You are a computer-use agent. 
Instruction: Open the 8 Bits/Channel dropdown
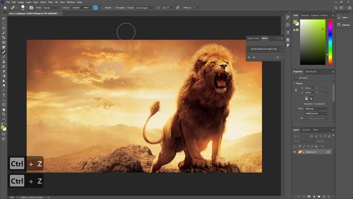(316, 113)
